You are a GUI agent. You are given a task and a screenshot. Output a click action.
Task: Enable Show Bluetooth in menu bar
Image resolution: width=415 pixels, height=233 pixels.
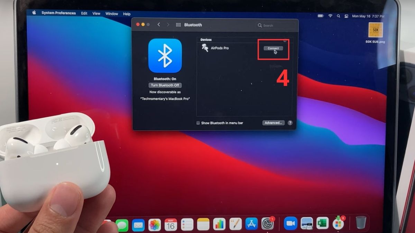198,123
